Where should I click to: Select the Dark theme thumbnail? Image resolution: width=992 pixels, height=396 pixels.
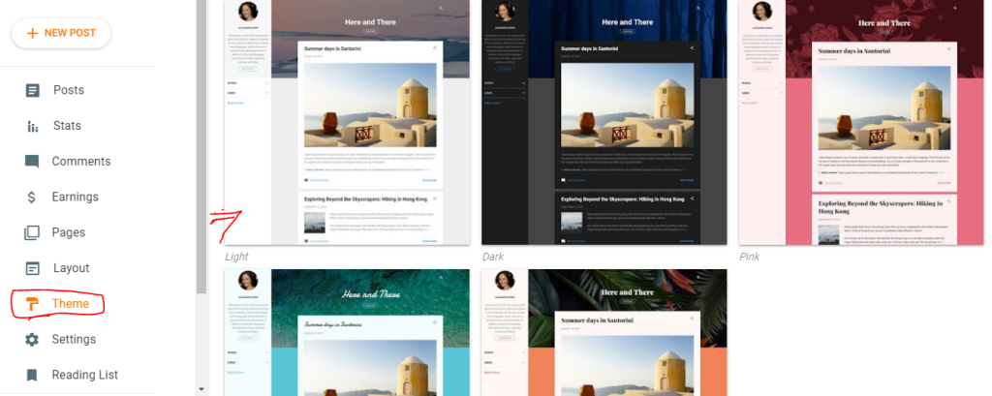[604, 122]
